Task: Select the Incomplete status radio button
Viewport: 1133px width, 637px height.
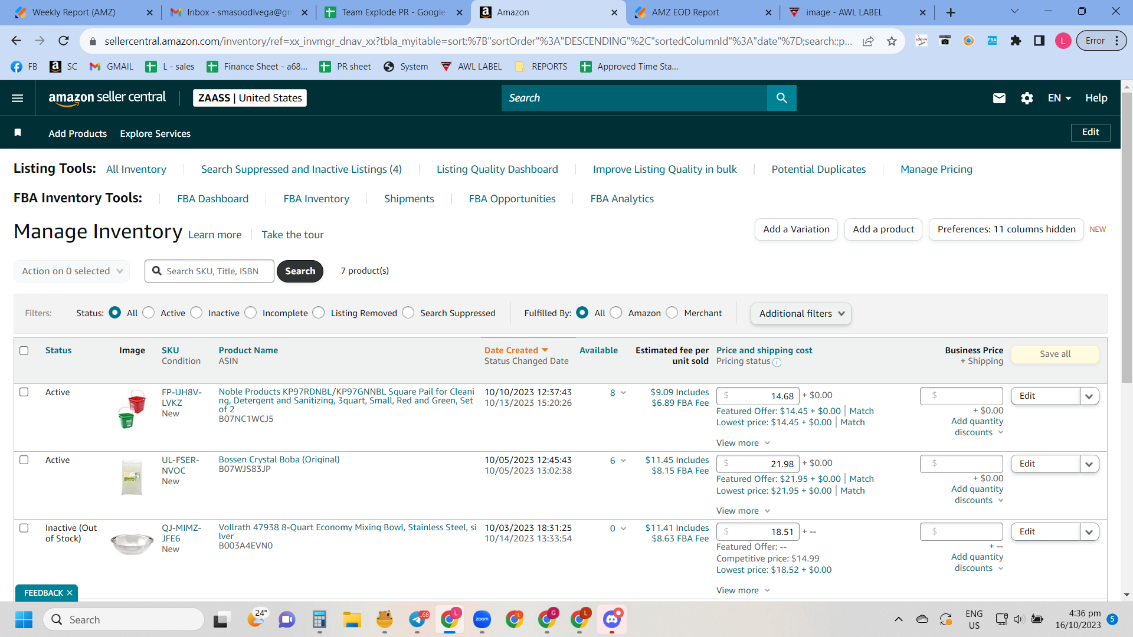Action: [251, 313]
